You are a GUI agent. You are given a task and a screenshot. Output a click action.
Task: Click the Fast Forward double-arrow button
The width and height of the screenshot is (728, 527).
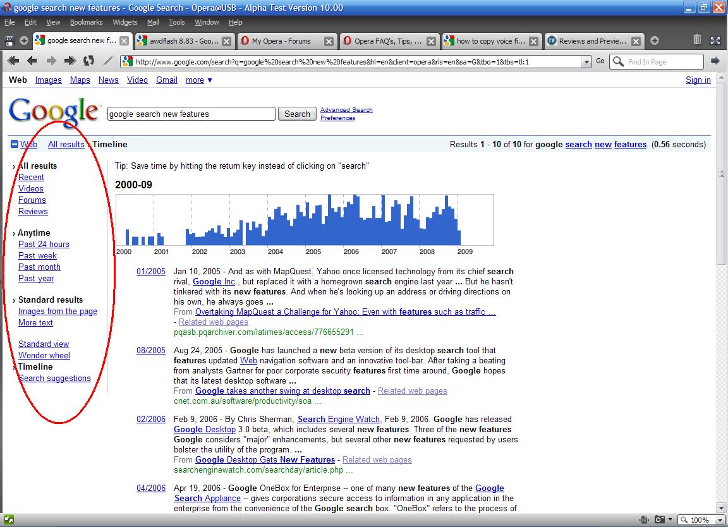coord(70,61)
